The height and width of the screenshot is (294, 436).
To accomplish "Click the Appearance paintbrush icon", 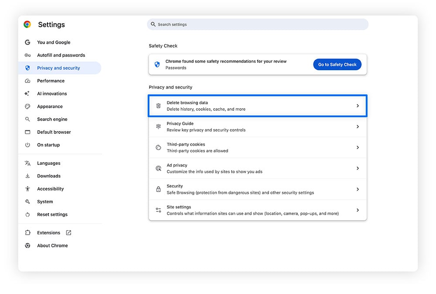I will point(27,106).
